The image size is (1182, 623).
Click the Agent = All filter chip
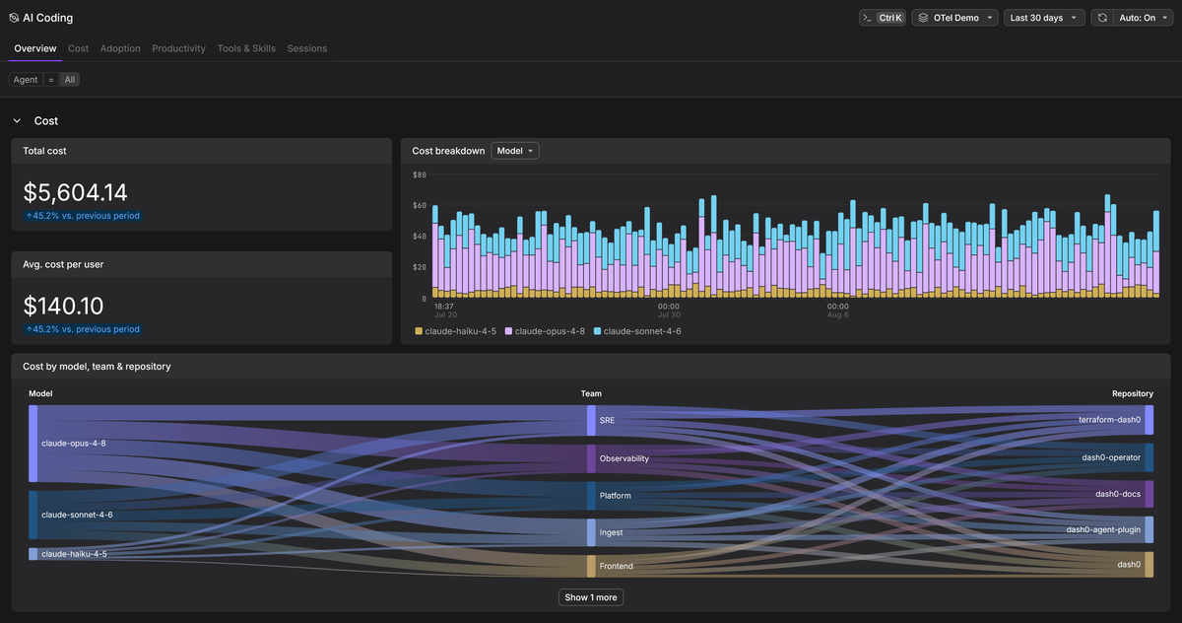(44, 80)
